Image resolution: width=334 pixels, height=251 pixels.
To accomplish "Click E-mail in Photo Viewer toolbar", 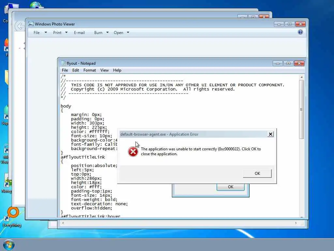I will coord(79,33).
